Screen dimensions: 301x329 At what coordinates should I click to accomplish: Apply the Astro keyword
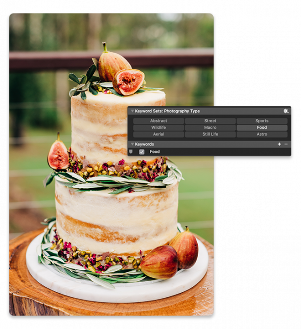click(262, 134)
